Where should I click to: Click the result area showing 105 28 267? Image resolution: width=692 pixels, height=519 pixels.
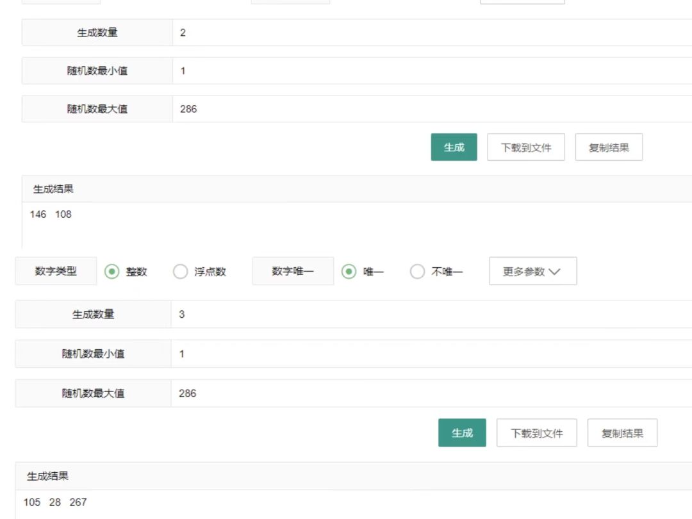pos(354,504)
